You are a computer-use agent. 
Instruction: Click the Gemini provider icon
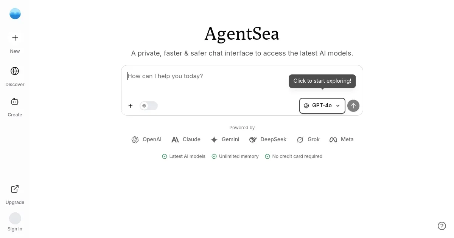click(214, 139)
